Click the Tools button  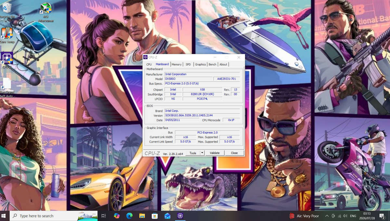pos(193,153)
